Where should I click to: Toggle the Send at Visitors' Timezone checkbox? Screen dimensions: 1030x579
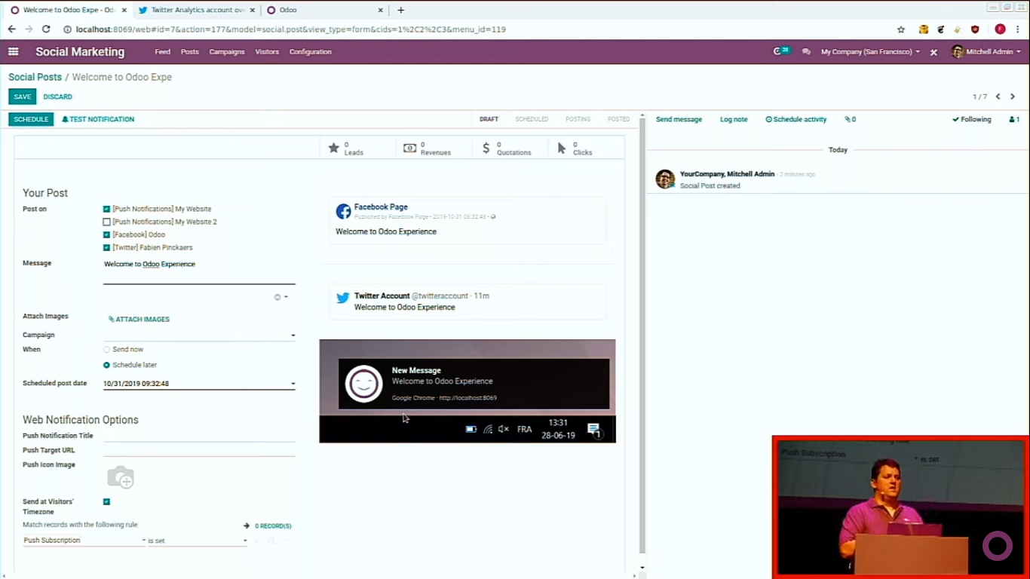click(106, 501)
